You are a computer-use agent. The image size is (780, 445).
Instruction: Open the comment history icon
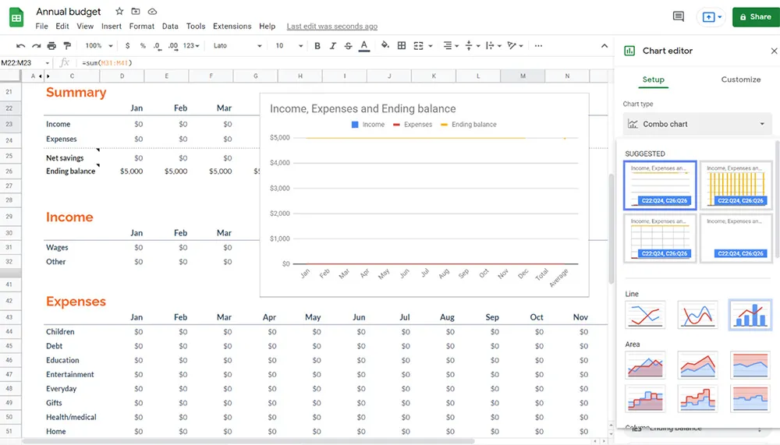click(x=679, y=16)
